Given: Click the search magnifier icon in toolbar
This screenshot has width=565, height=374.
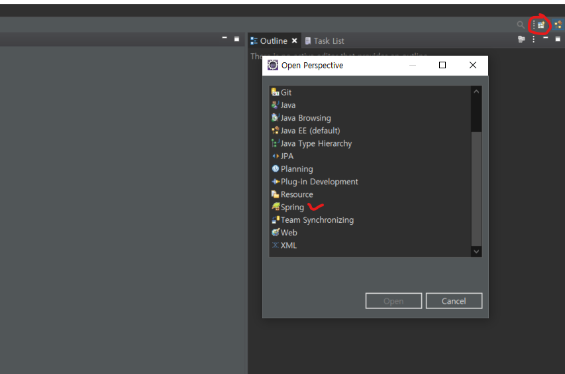Looking at the screenshot, I should pyautogui.click(x=521, y=25).
